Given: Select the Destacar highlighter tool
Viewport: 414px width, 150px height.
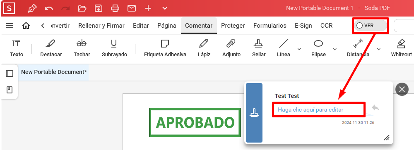Looking at the screenshot, I should tap(51, 48).
